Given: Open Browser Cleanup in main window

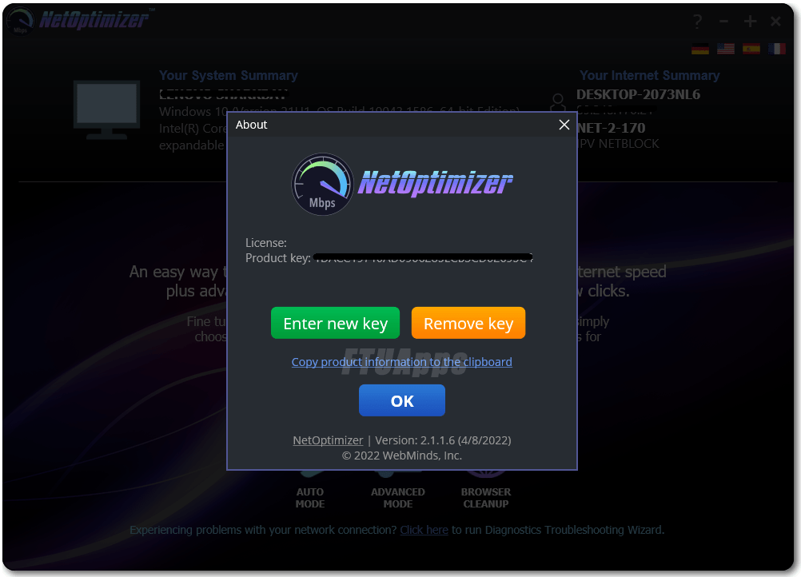Looking at the screenshot, I should [486, 497].
